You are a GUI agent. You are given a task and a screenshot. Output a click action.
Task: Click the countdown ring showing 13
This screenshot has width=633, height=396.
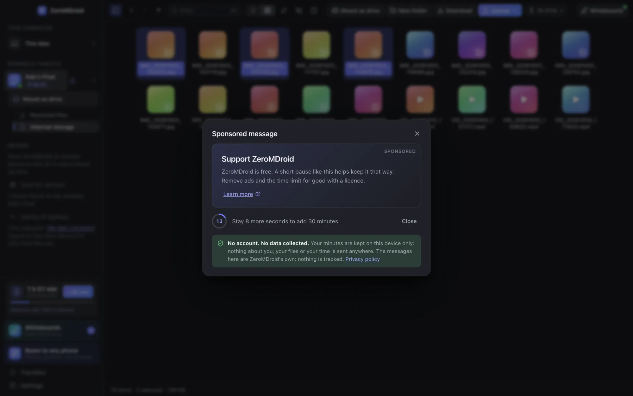219,221
